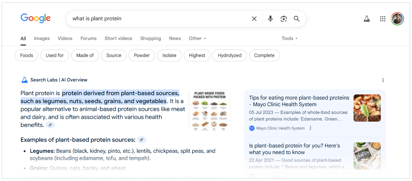
Task: Start voice search with microphone icon
Action: pos(270,19)
